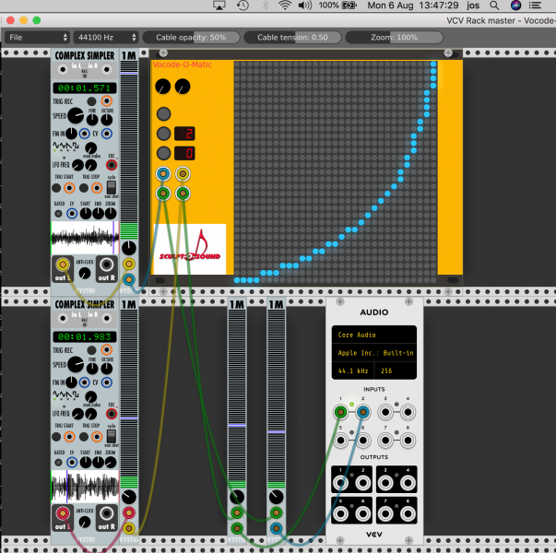Toggle TRIG START button on upper Complex Simpler

pos(56,188)
